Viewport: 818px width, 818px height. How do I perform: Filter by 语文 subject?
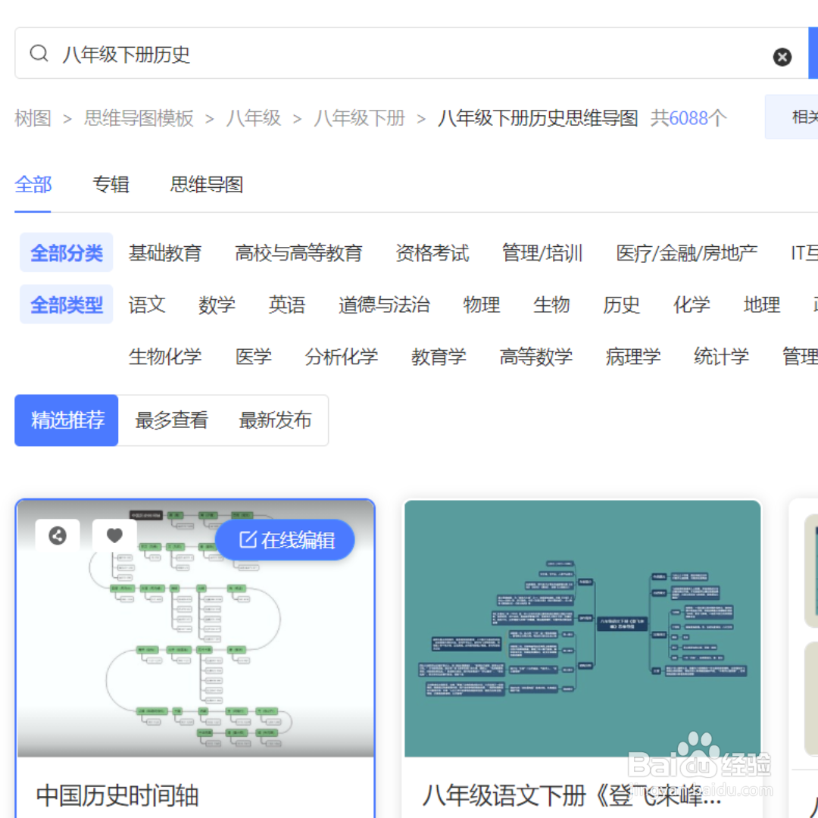point(147,304)
